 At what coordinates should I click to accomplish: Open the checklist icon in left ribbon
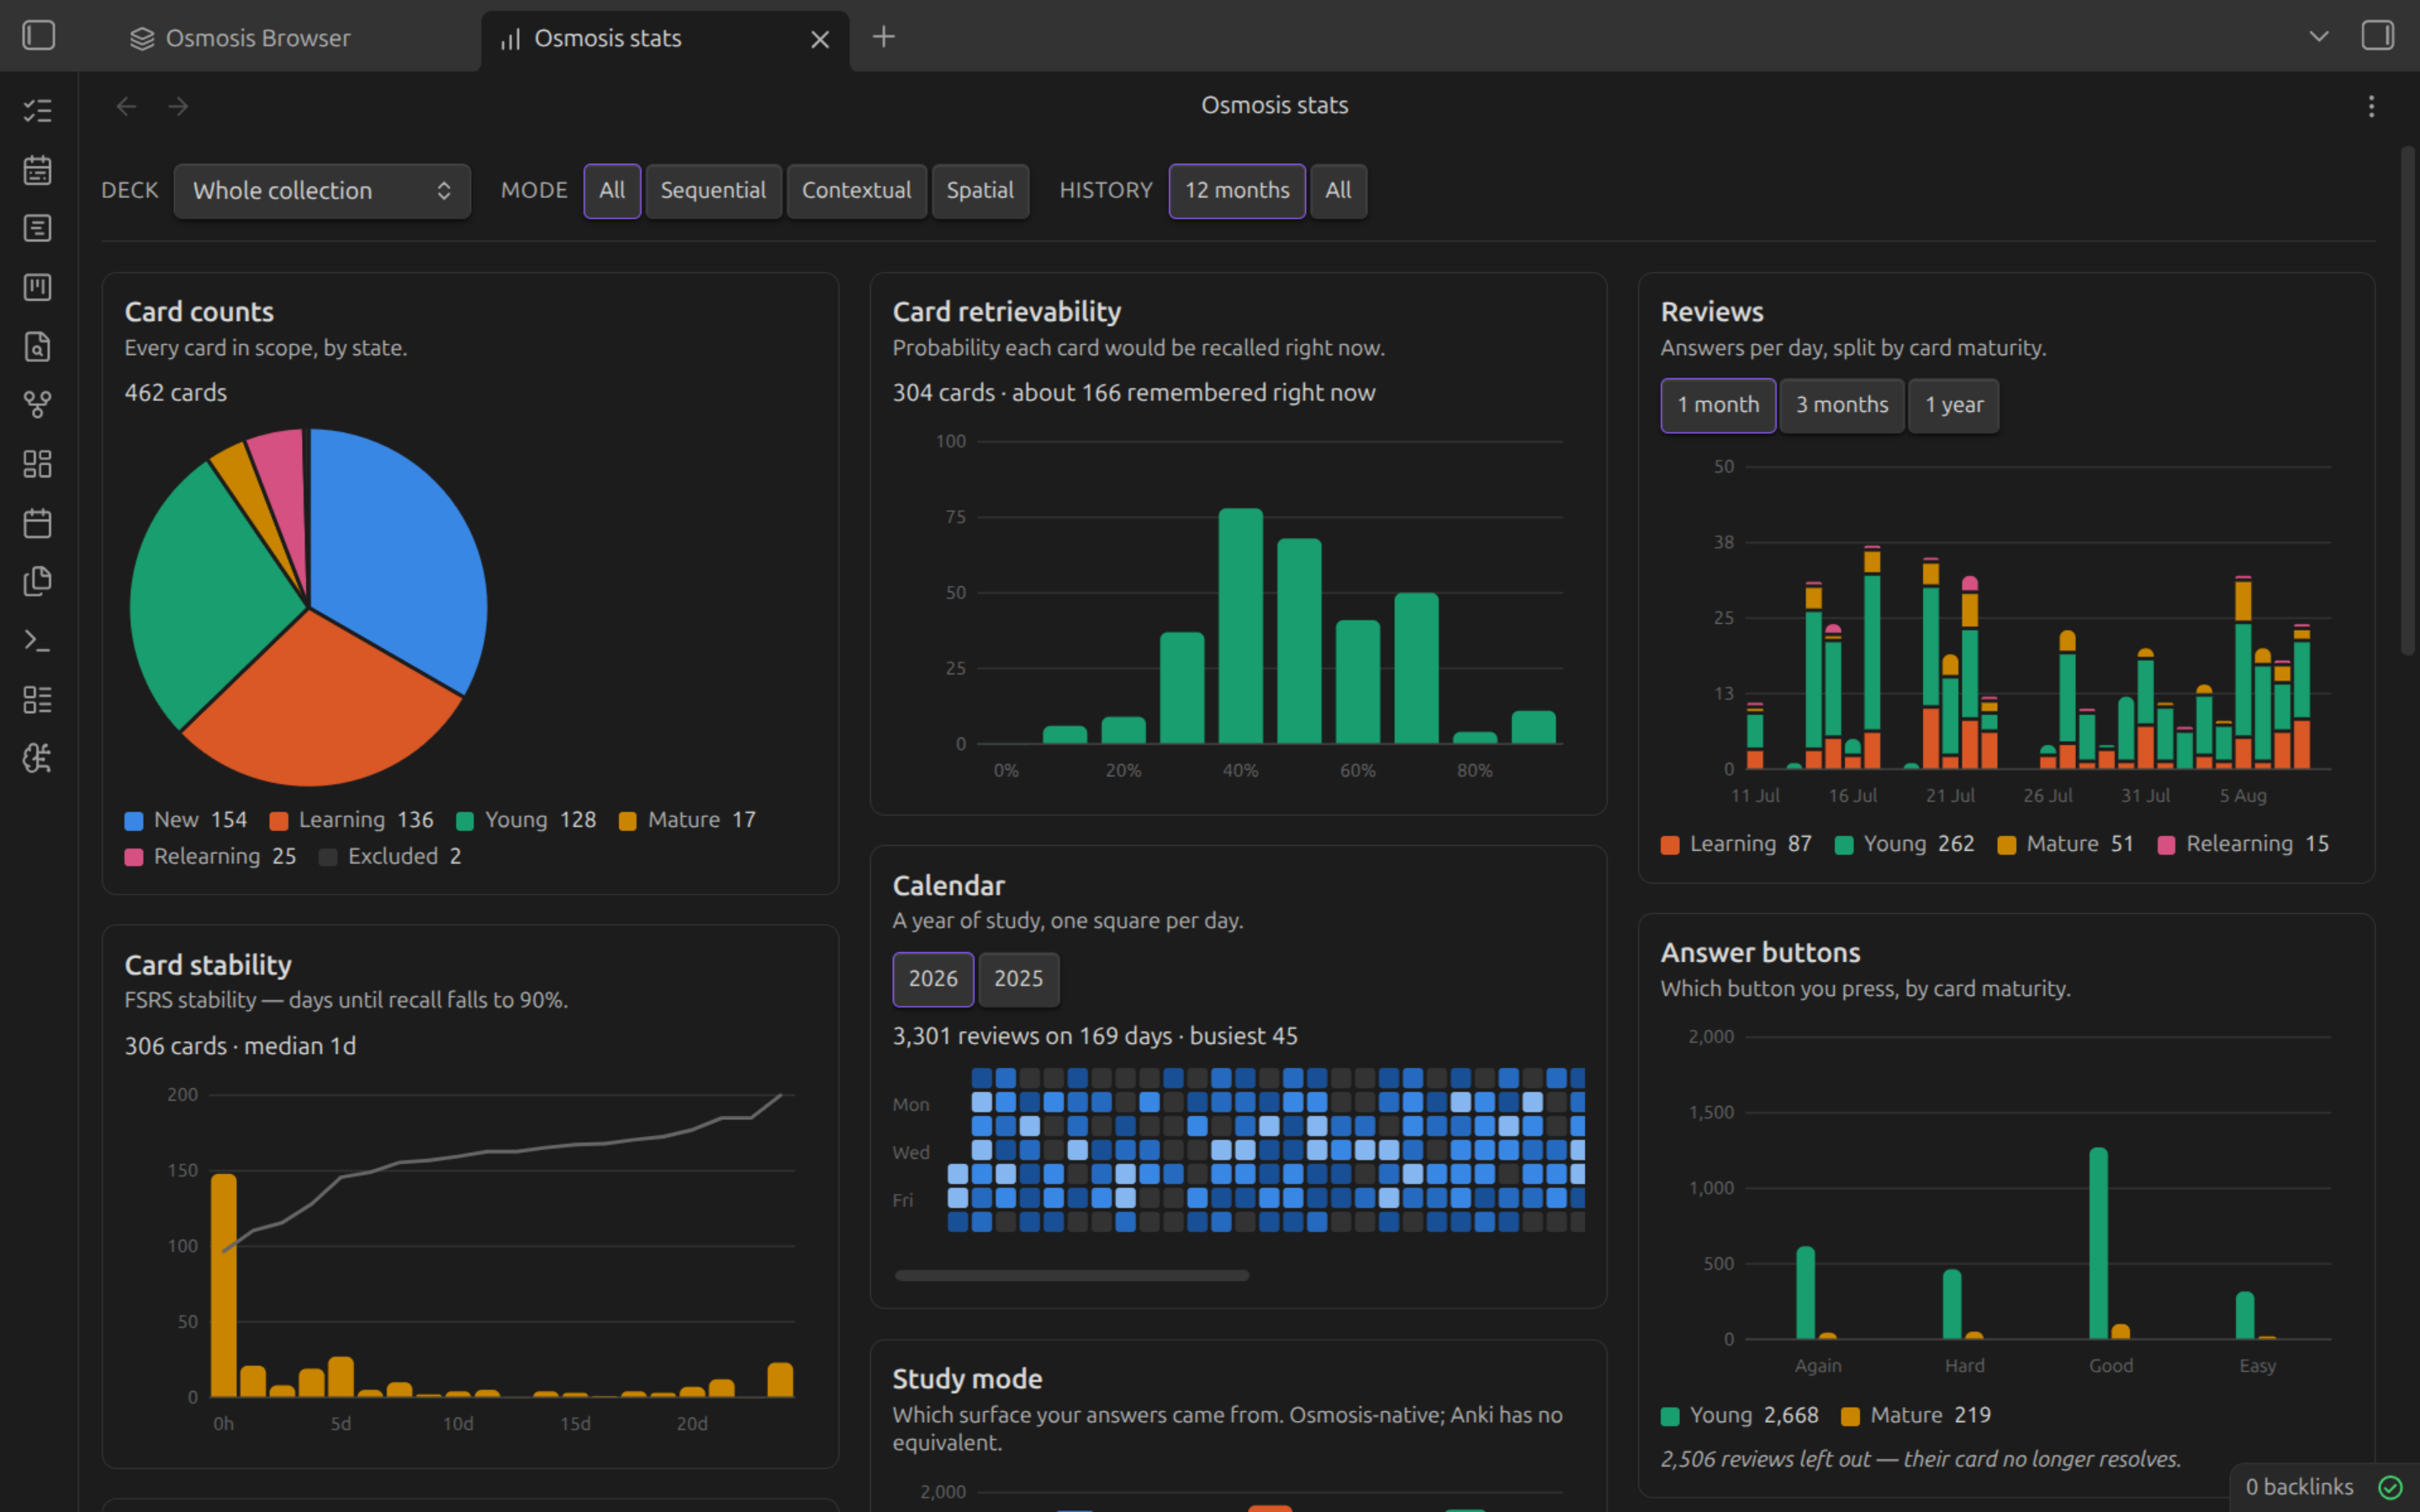coord(38,111)
